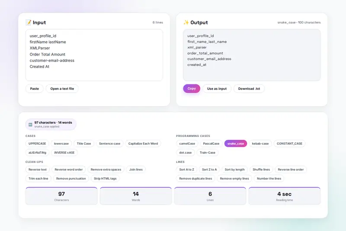Apply aLtErNaTiNg case
Screen dimensions: 346x231
click(x=37, y=153)
